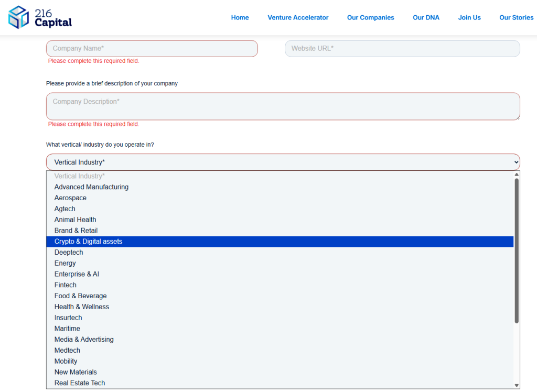Open Our Companies menu item
The width and height of the screenshot is (537, 392).
click(x=370, y=17)
